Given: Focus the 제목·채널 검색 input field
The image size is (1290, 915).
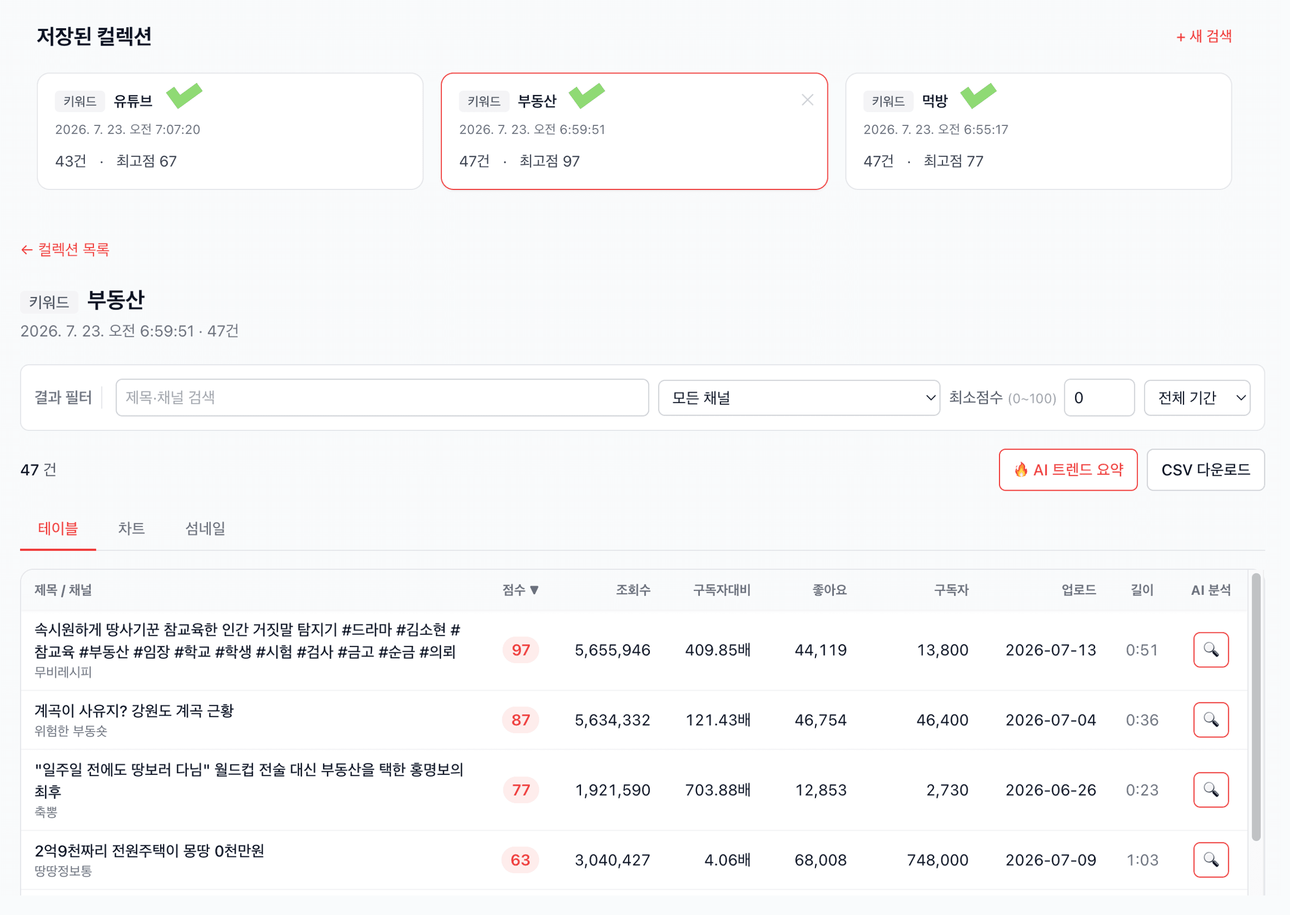Looking at the screenshot, I should (x=382, y=398).
